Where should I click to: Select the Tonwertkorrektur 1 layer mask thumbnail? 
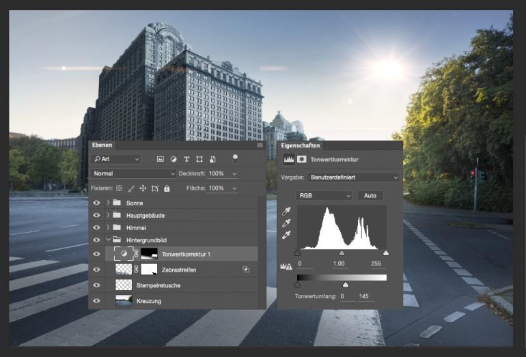(149, 254)
